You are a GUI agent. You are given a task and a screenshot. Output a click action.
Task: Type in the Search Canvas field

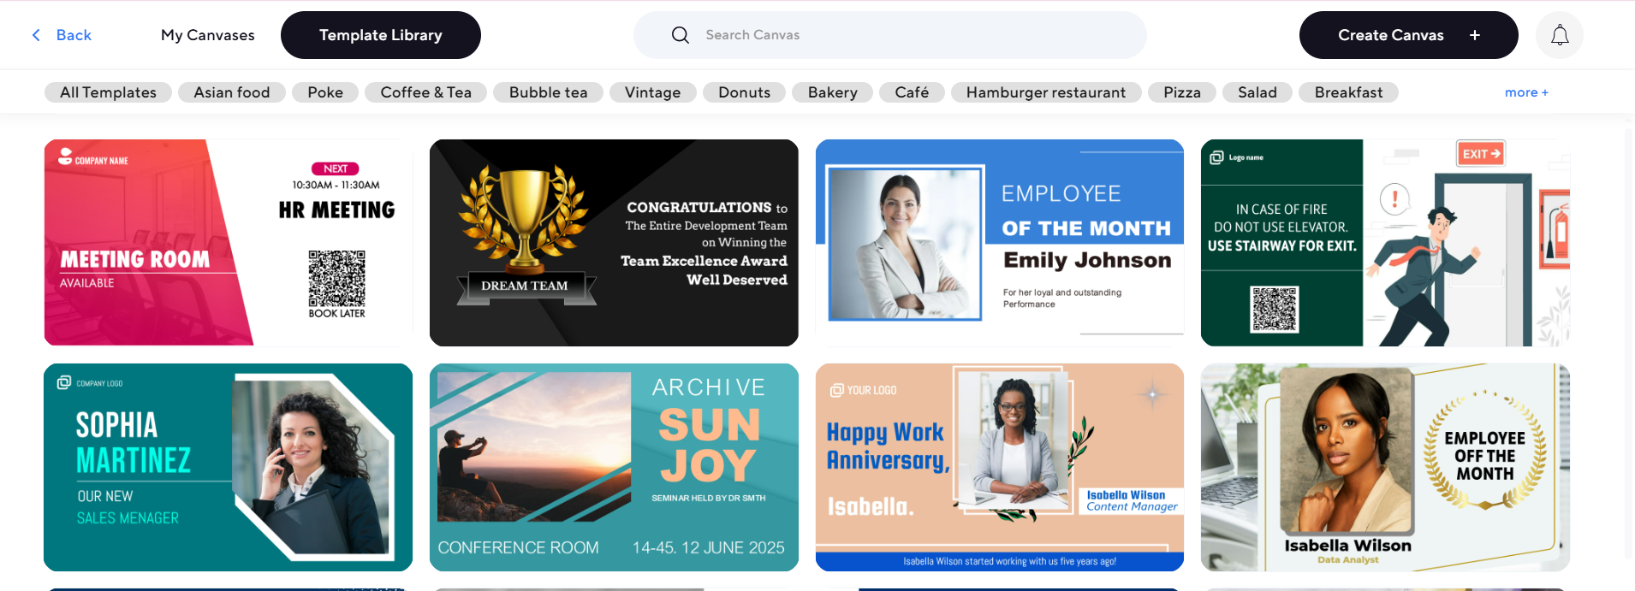click(x=907, y=35)
